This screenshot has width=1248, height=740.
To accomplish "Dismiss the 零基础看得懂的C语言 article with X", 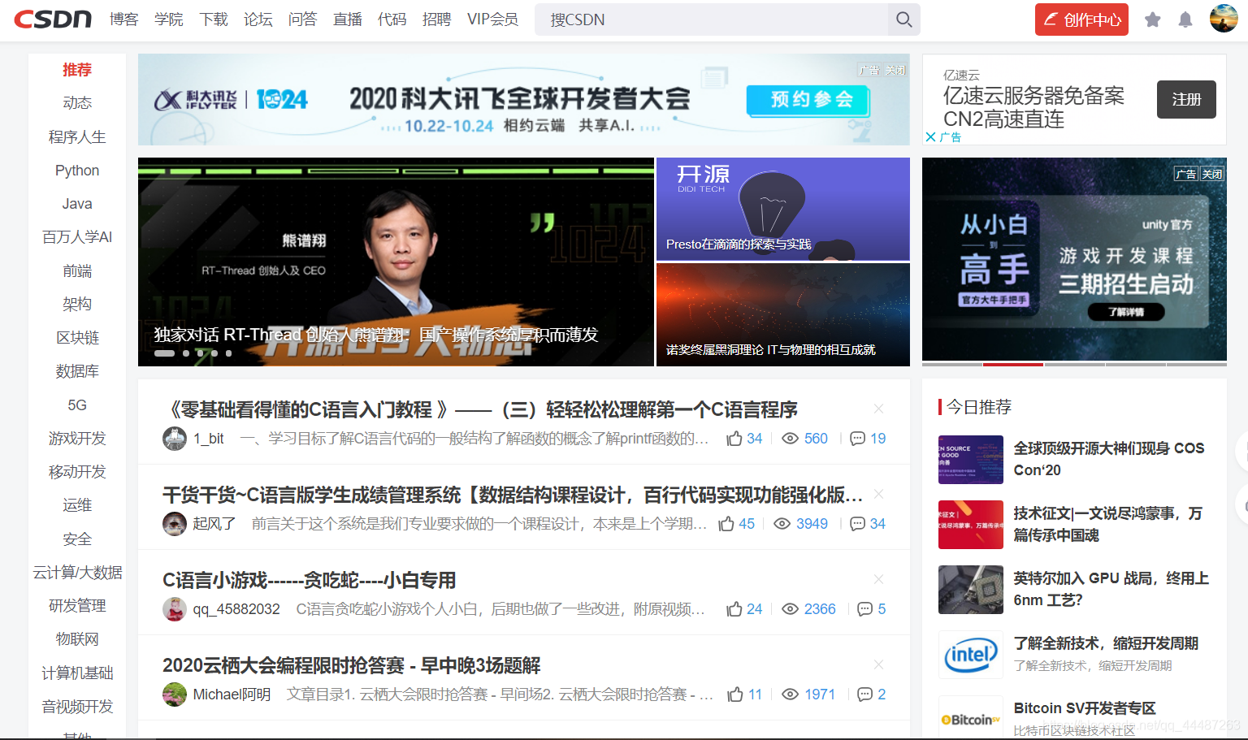I will [878, 409].
